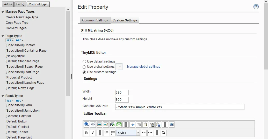Select the bulleted list icon
This screenshot has height=139, width=268.
coord(106,133)
